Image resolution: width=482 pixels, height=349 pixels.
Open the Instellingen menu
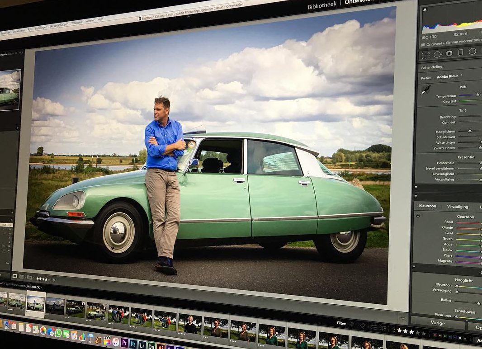coord(41,28)
